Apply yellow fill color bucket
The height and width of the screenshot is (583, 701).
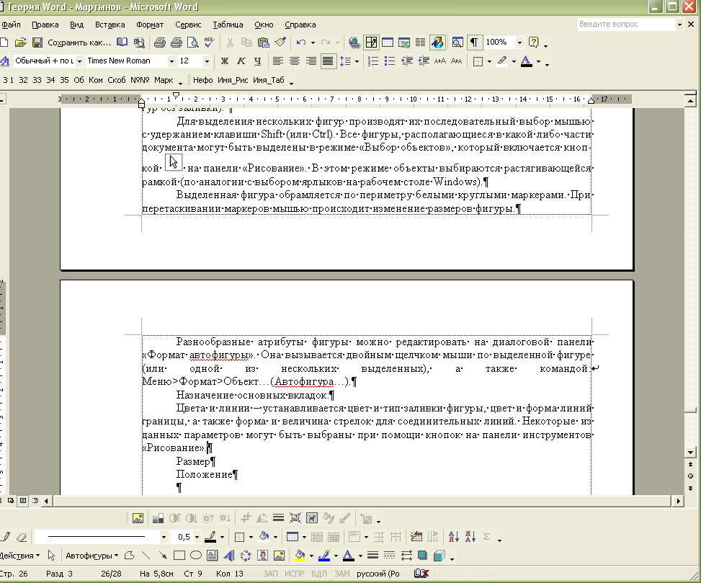pos(300,556)
